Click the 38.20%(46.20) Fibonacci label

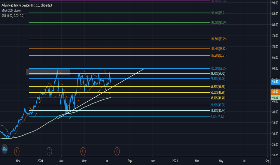[218, 98]
